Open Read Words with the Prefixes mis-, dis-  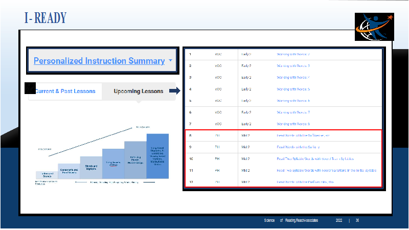point(305,182)
